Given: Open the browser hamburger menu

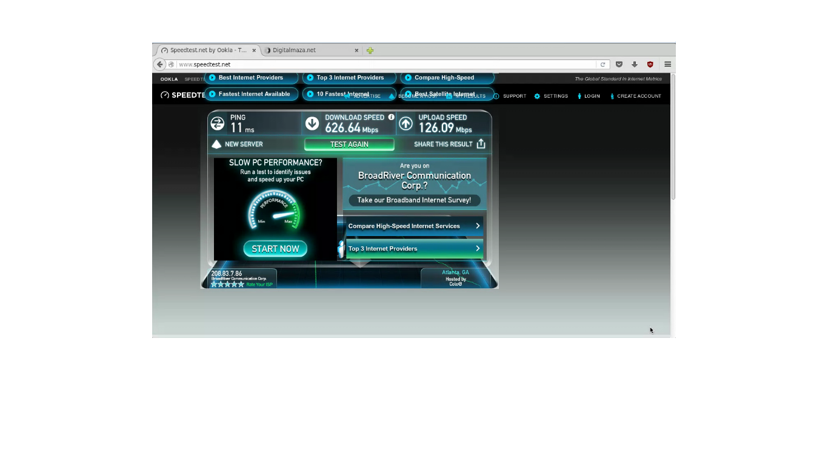Looking at the screenshot, I should 667,64.
